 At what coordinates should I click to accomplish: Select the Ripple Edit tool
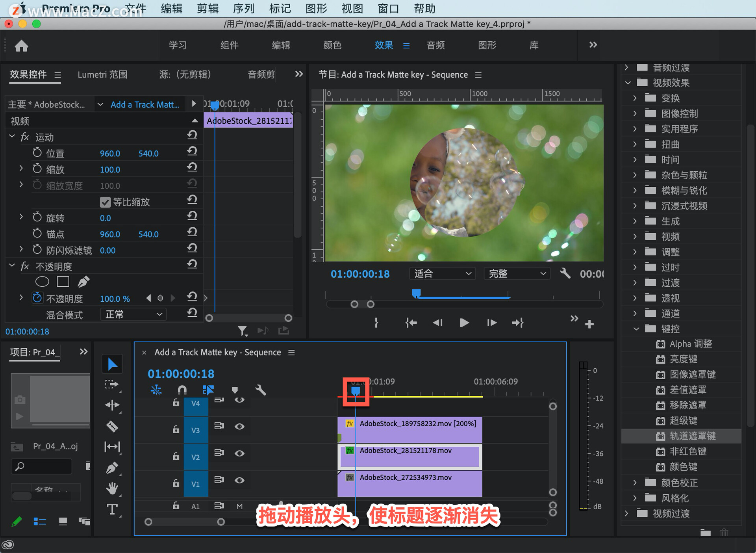(x=112, y=405)
